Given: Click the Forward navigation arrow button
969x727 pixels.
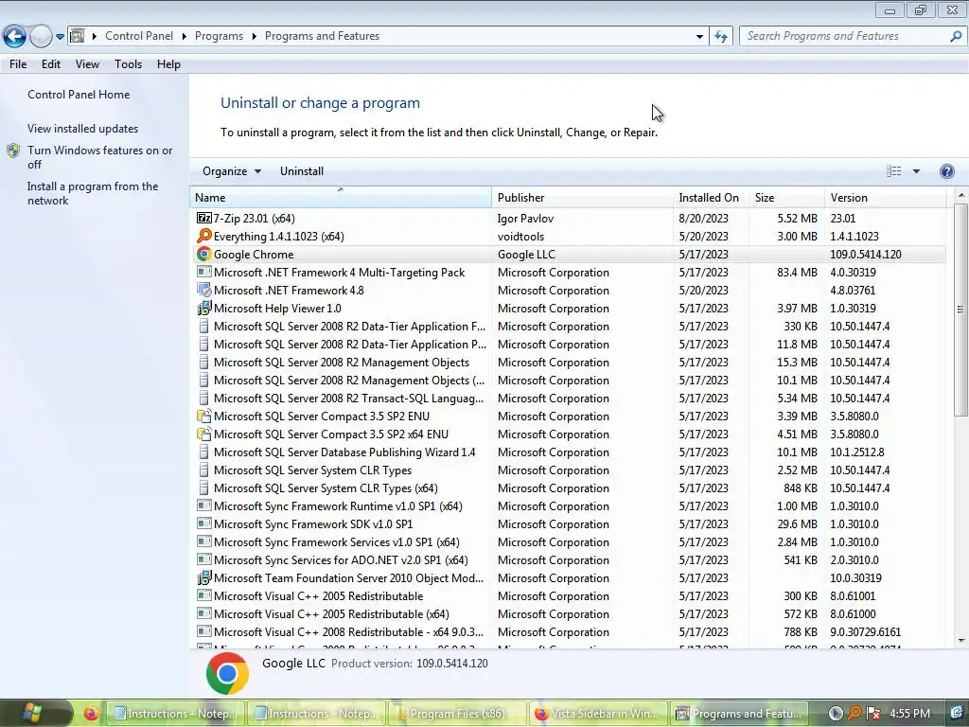Looking at the screenshot, I should tap(40, 37).
